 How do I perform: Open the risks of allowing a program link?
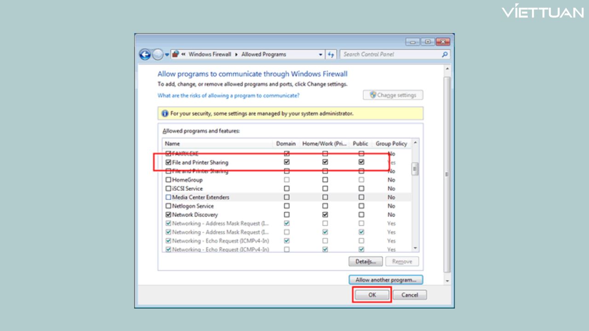(x=228, y=96)
